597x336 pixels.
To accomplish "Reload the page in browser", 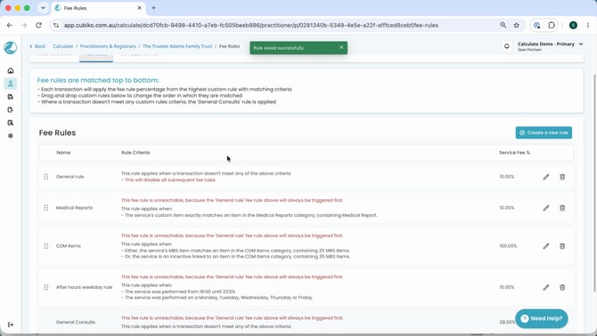I will coord(38,25).
